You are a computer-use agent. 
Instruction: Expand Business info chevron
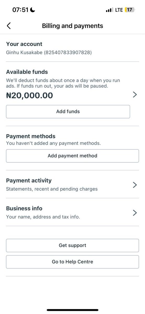(x=135, y=213)
